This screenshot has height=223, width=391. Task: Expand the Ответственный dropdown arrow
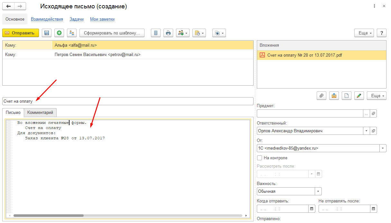coord(367,131)
